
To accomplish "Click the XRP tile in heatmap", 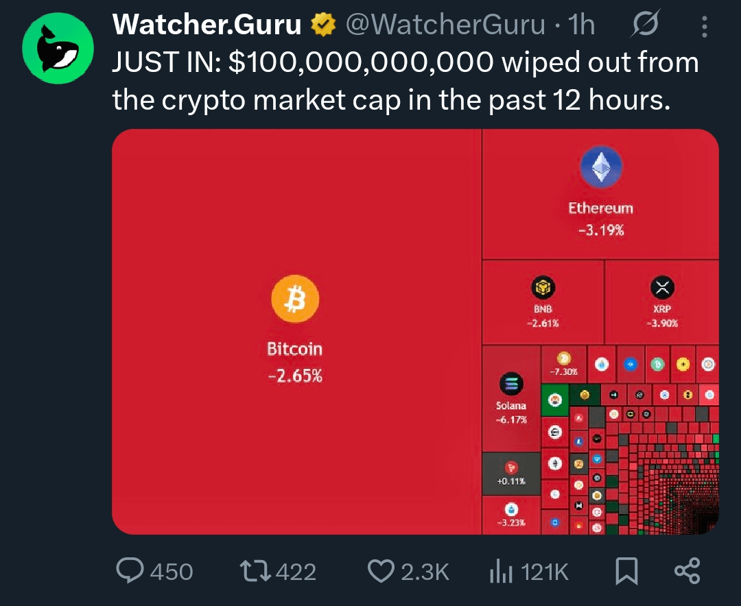I will 662,302.
